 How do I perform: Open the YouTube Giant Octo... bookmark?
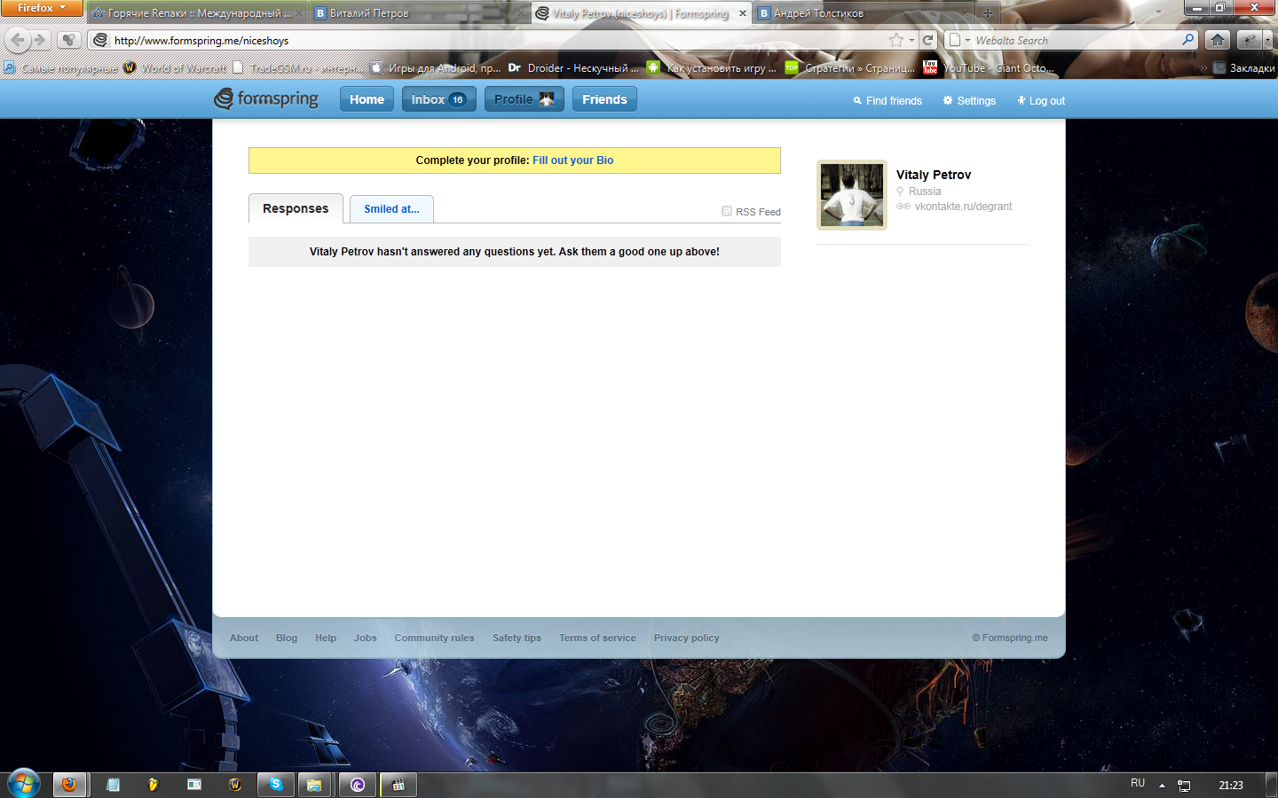(x=989, y=67)
